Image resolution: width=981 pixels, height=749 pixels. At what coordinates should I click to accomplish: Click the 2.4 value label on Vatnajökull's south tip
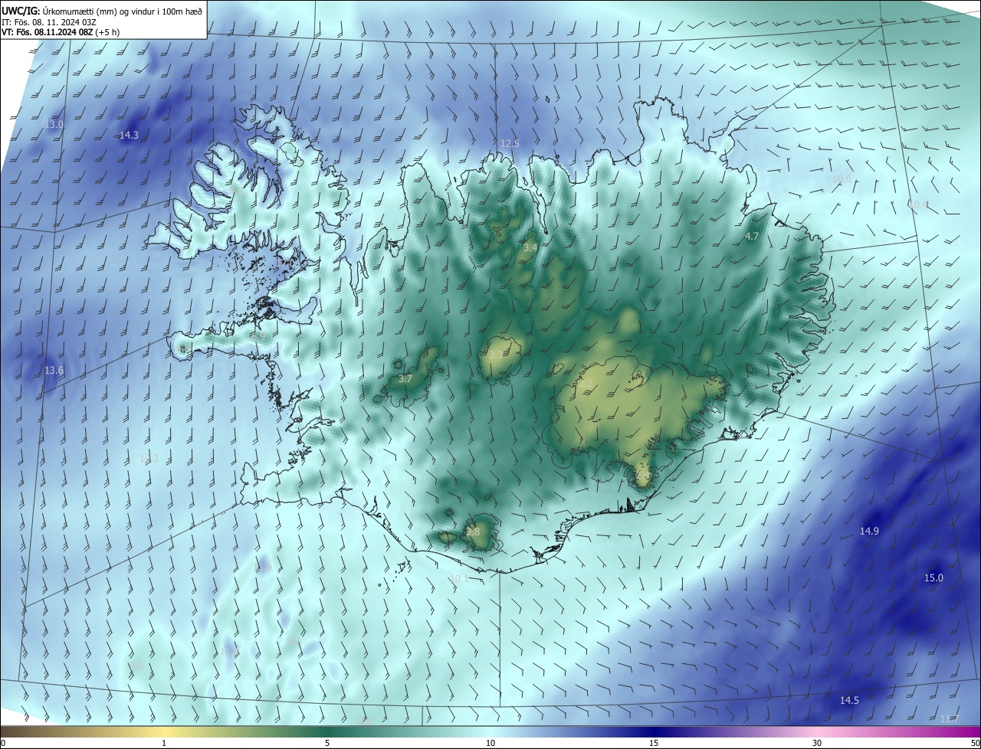tap(642, 475)
